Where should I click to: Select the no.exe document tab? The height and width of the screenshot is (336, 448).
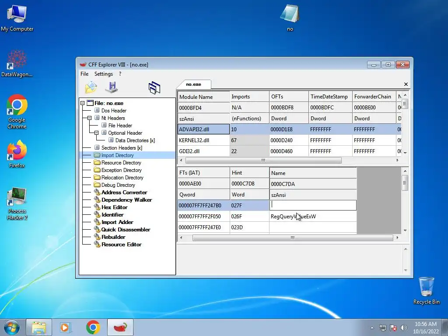pos(194,84)
